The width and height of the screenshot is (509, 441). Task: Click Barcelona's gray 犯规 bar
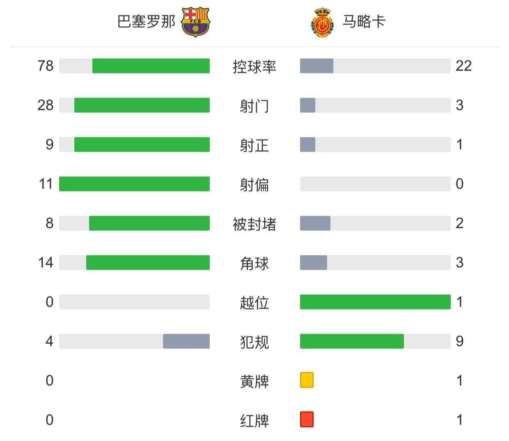coord(186,341)
